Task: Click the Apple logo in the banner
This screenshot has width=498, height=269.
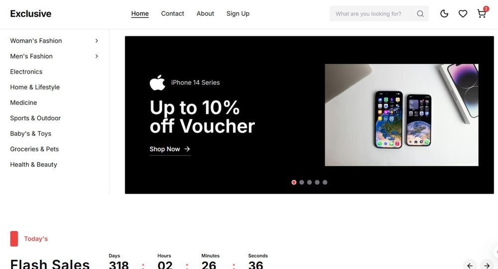Action: pyautogui.click(x=157, y=83)
